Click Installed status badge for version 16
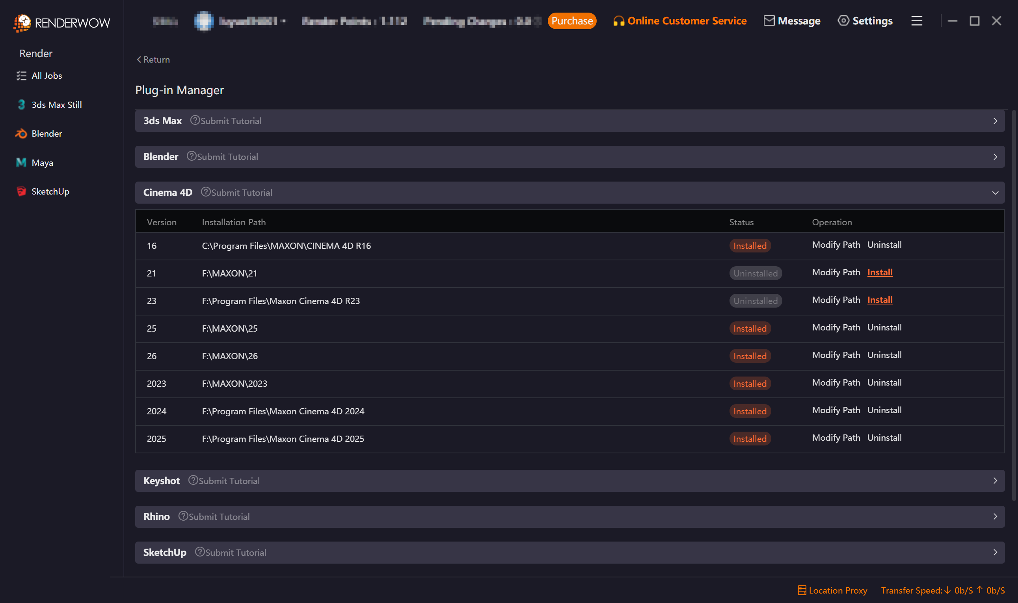 [x=750, y=246]
